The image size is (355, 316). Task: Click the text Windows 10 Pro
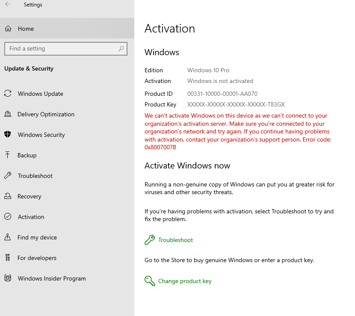point(208,70)
